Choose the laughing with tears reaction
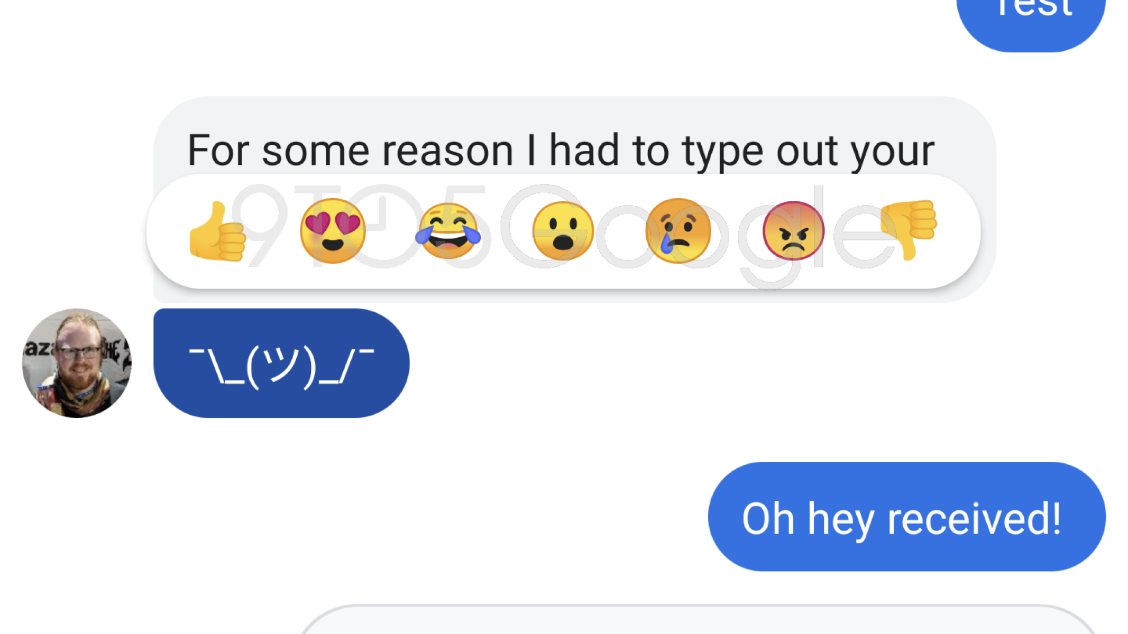The width and height of the screenshot is (1128, 634). (448, 231)
